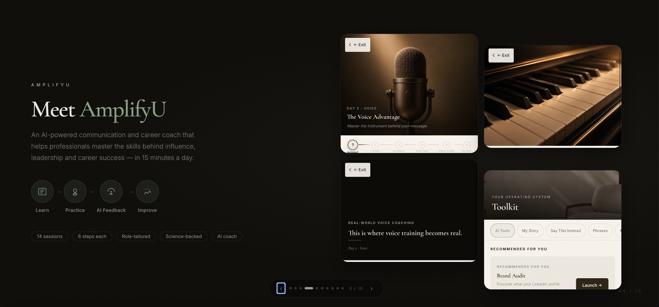The width and height of the screenshot is (659, 307).
Task: Click the Learn step icon
Action: click(x=42, y=192)
